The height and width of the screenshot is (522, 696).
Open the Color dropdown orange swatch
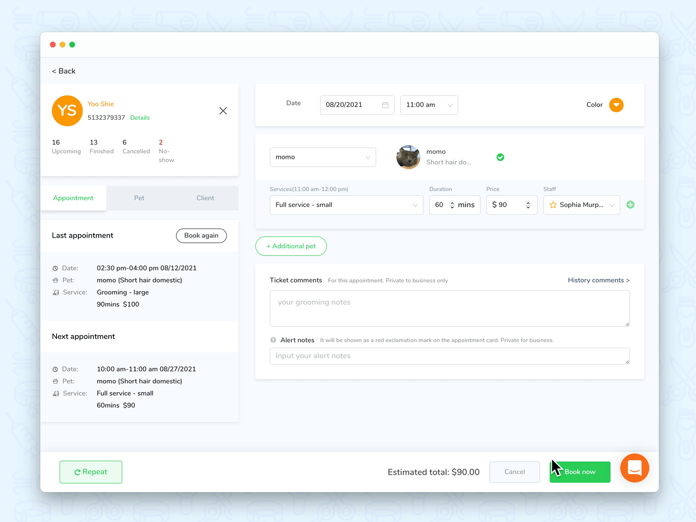click(x=616, y=105)
